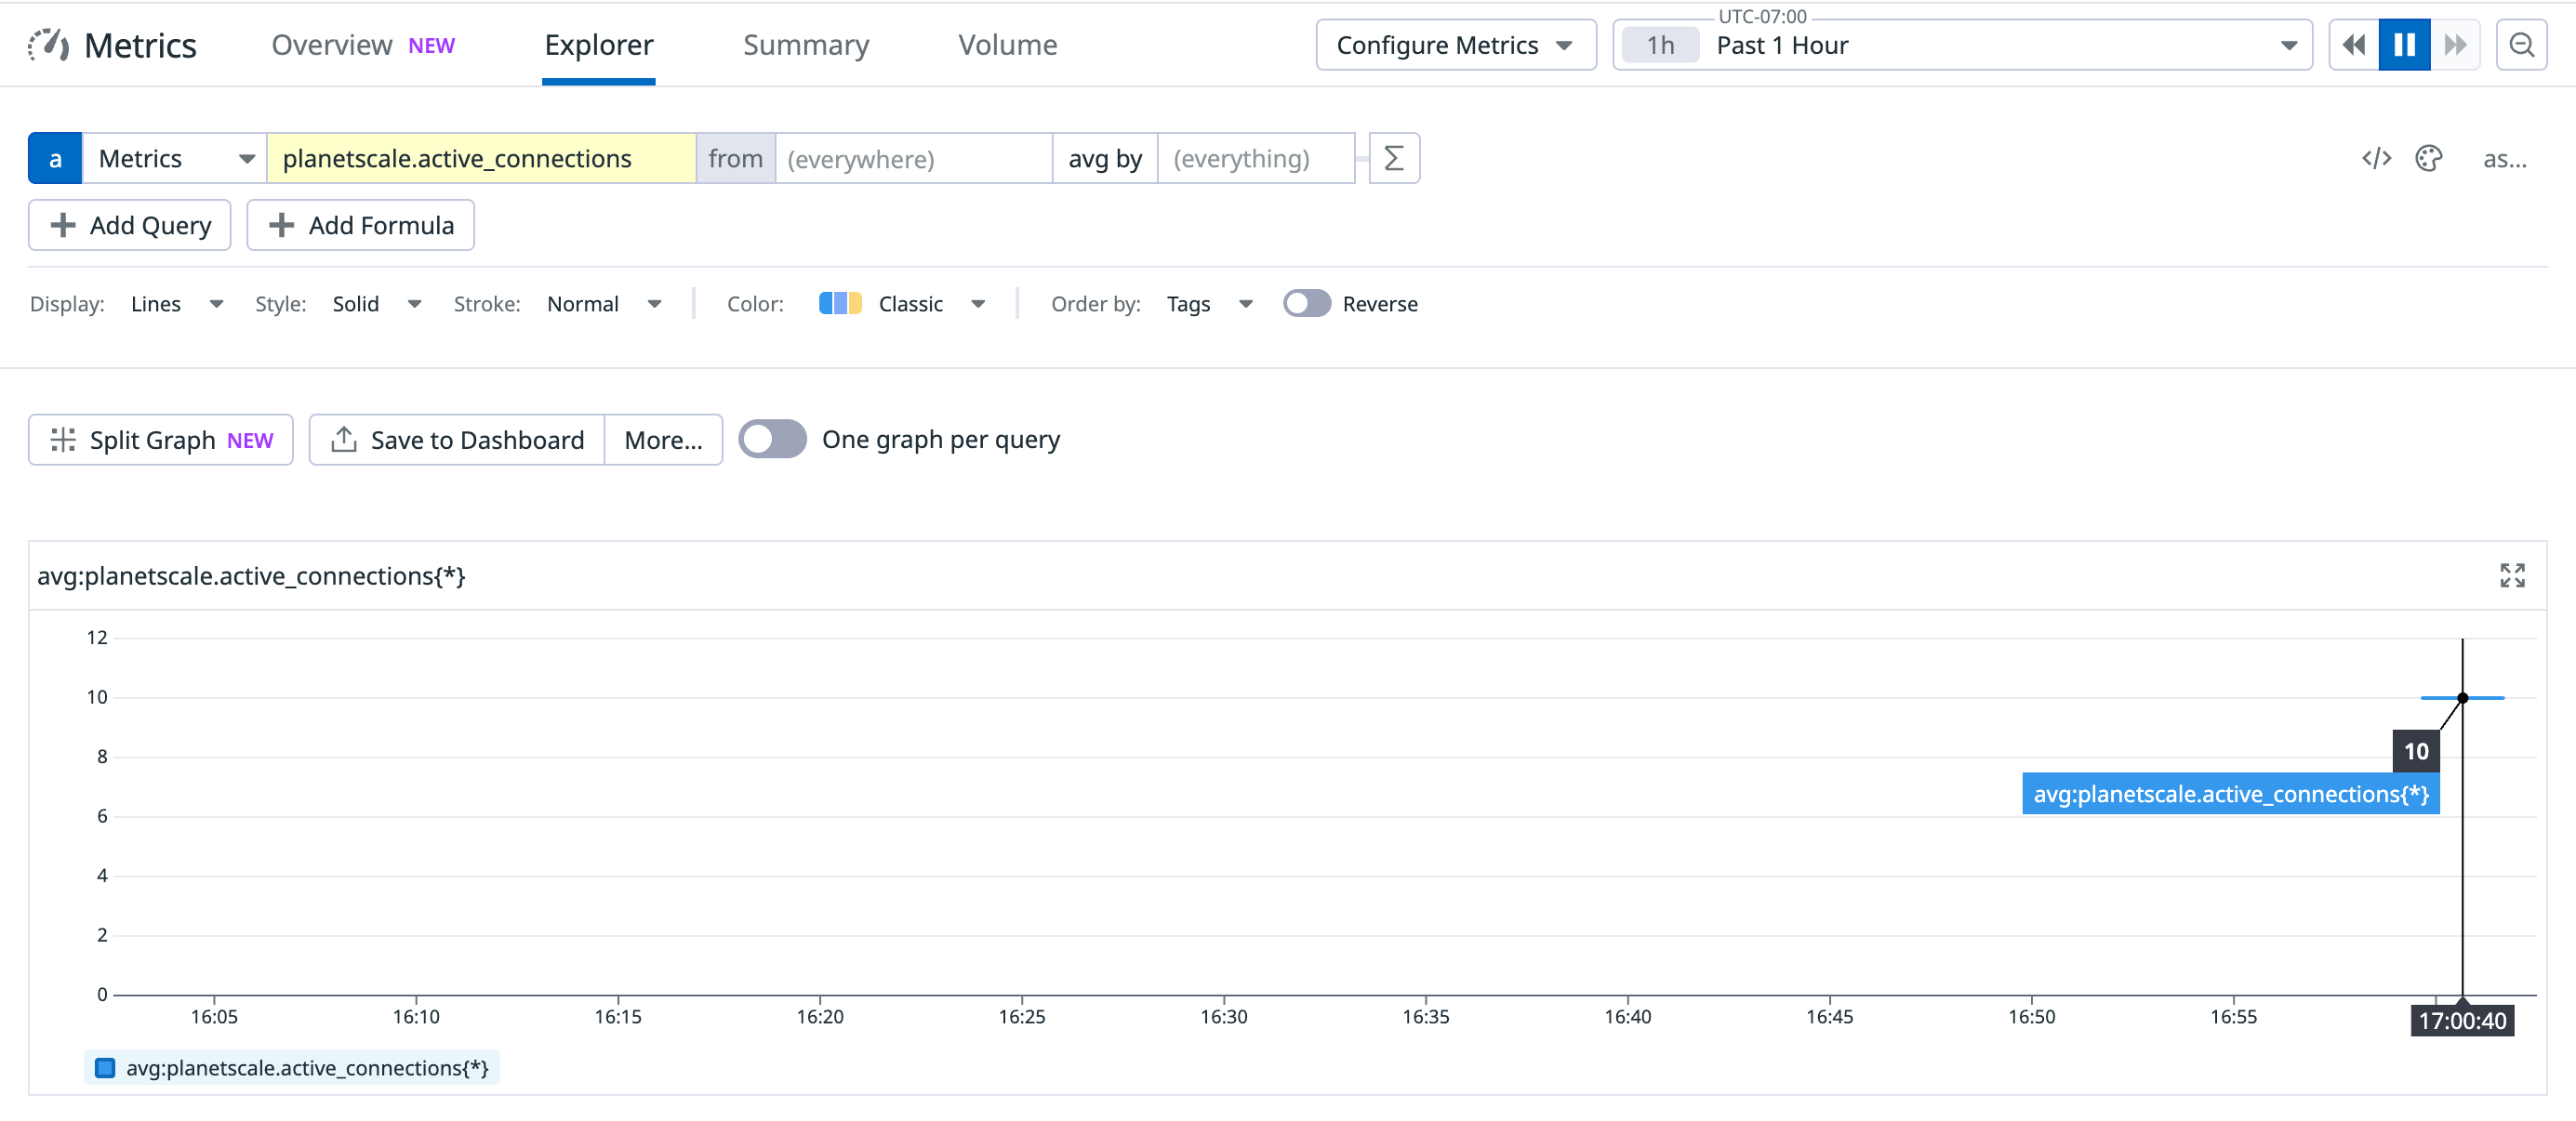Click the fast-forward time navigation icon
This screenshot has width=2576, height=1121.
(2458, 44)
